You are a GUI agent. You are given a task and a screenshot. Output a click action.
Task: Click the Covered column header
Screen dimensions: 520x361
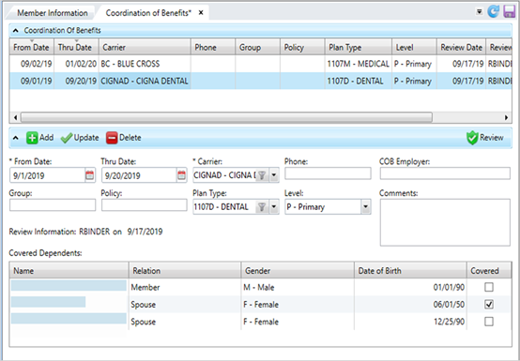click(489, 271)
